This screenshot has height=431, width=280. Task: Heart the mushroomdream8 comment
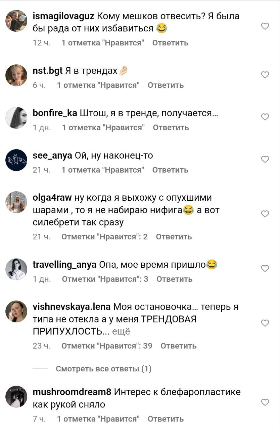[x=265, y=402]
